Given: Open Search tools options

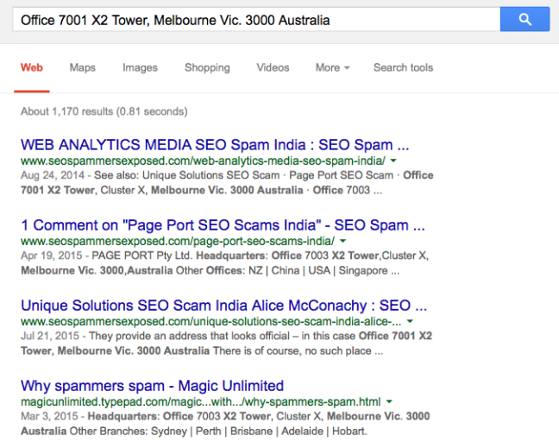Looking at the screenshot, I should pyautogui.click(x=403, y=67).
